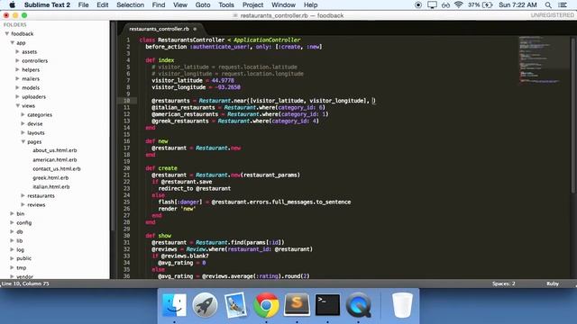Change syntax via Ruby status item
577x324 pixels.
coord(553,283)
